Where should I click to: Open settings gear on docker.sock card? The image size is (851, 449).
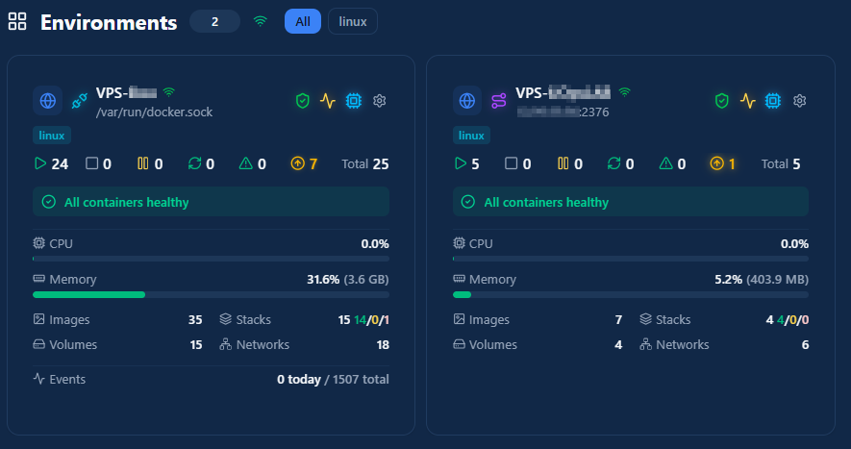380,101
